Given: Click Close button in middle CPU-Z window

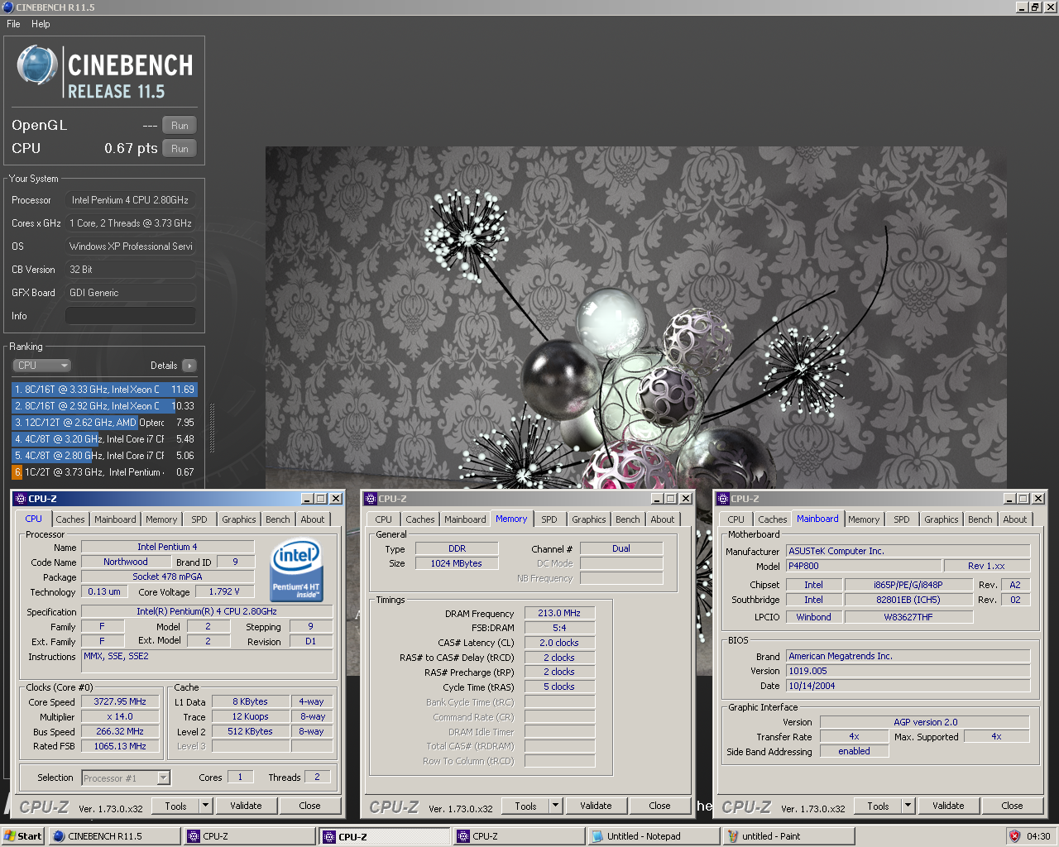Looking at the screenshot, I should point(659,806).
